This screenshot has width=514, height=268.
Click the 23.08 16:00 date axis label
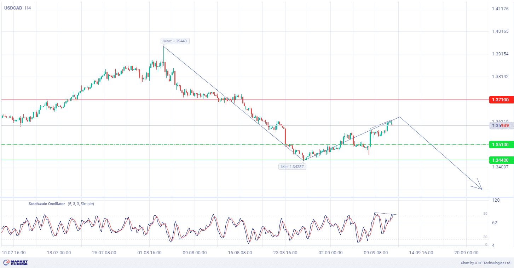pyautogui.click(x=286, y=253)
